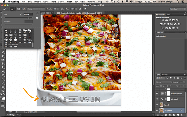Open brush preset picker gear menu
Screen dimensions: 187x117
(38, 14)
